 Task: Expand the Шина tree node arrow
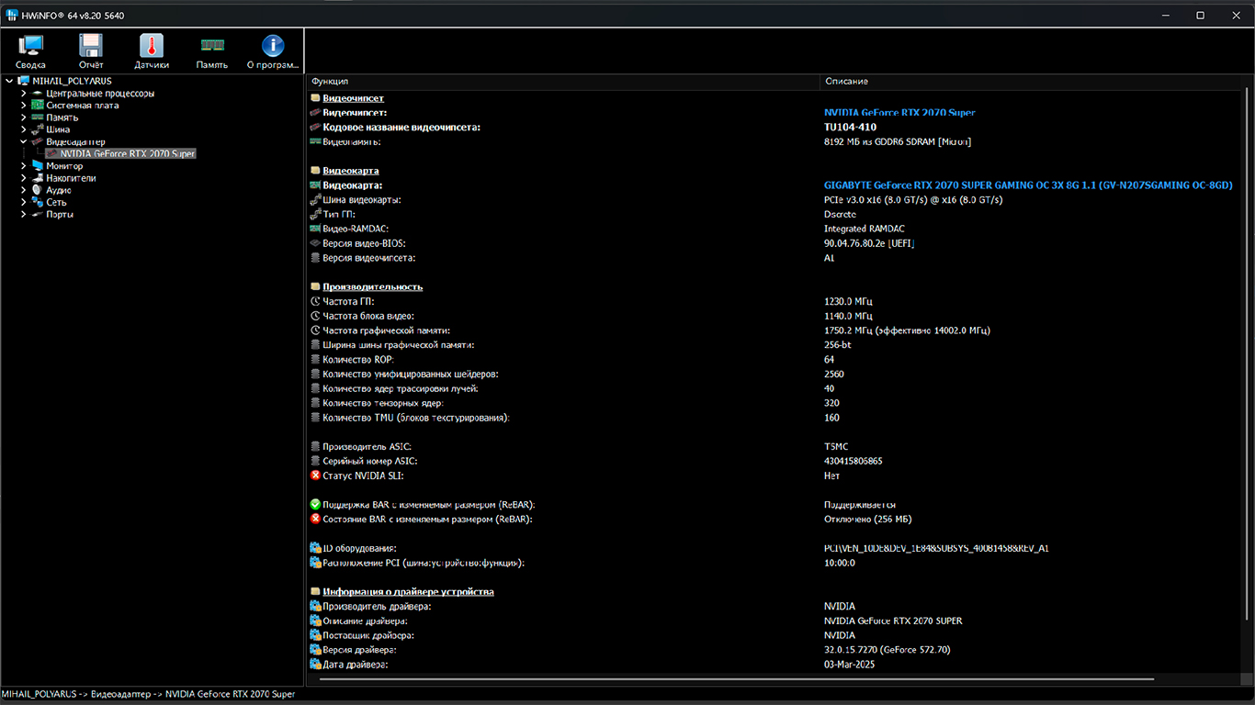point(24,129)
